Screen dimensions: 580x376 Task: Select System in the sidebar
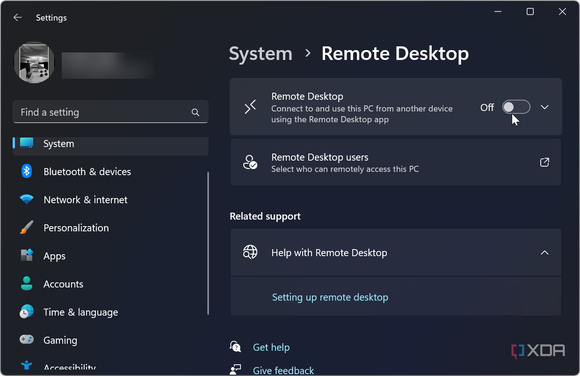click(x=110, y=144)
